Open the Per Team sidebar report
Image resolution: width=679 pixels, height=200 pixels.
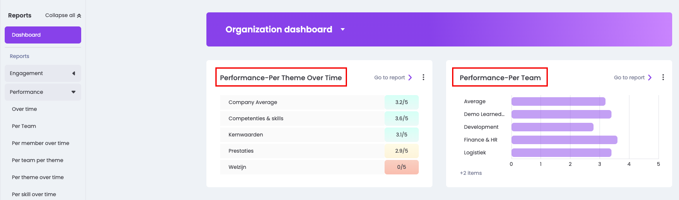point(24,126)
